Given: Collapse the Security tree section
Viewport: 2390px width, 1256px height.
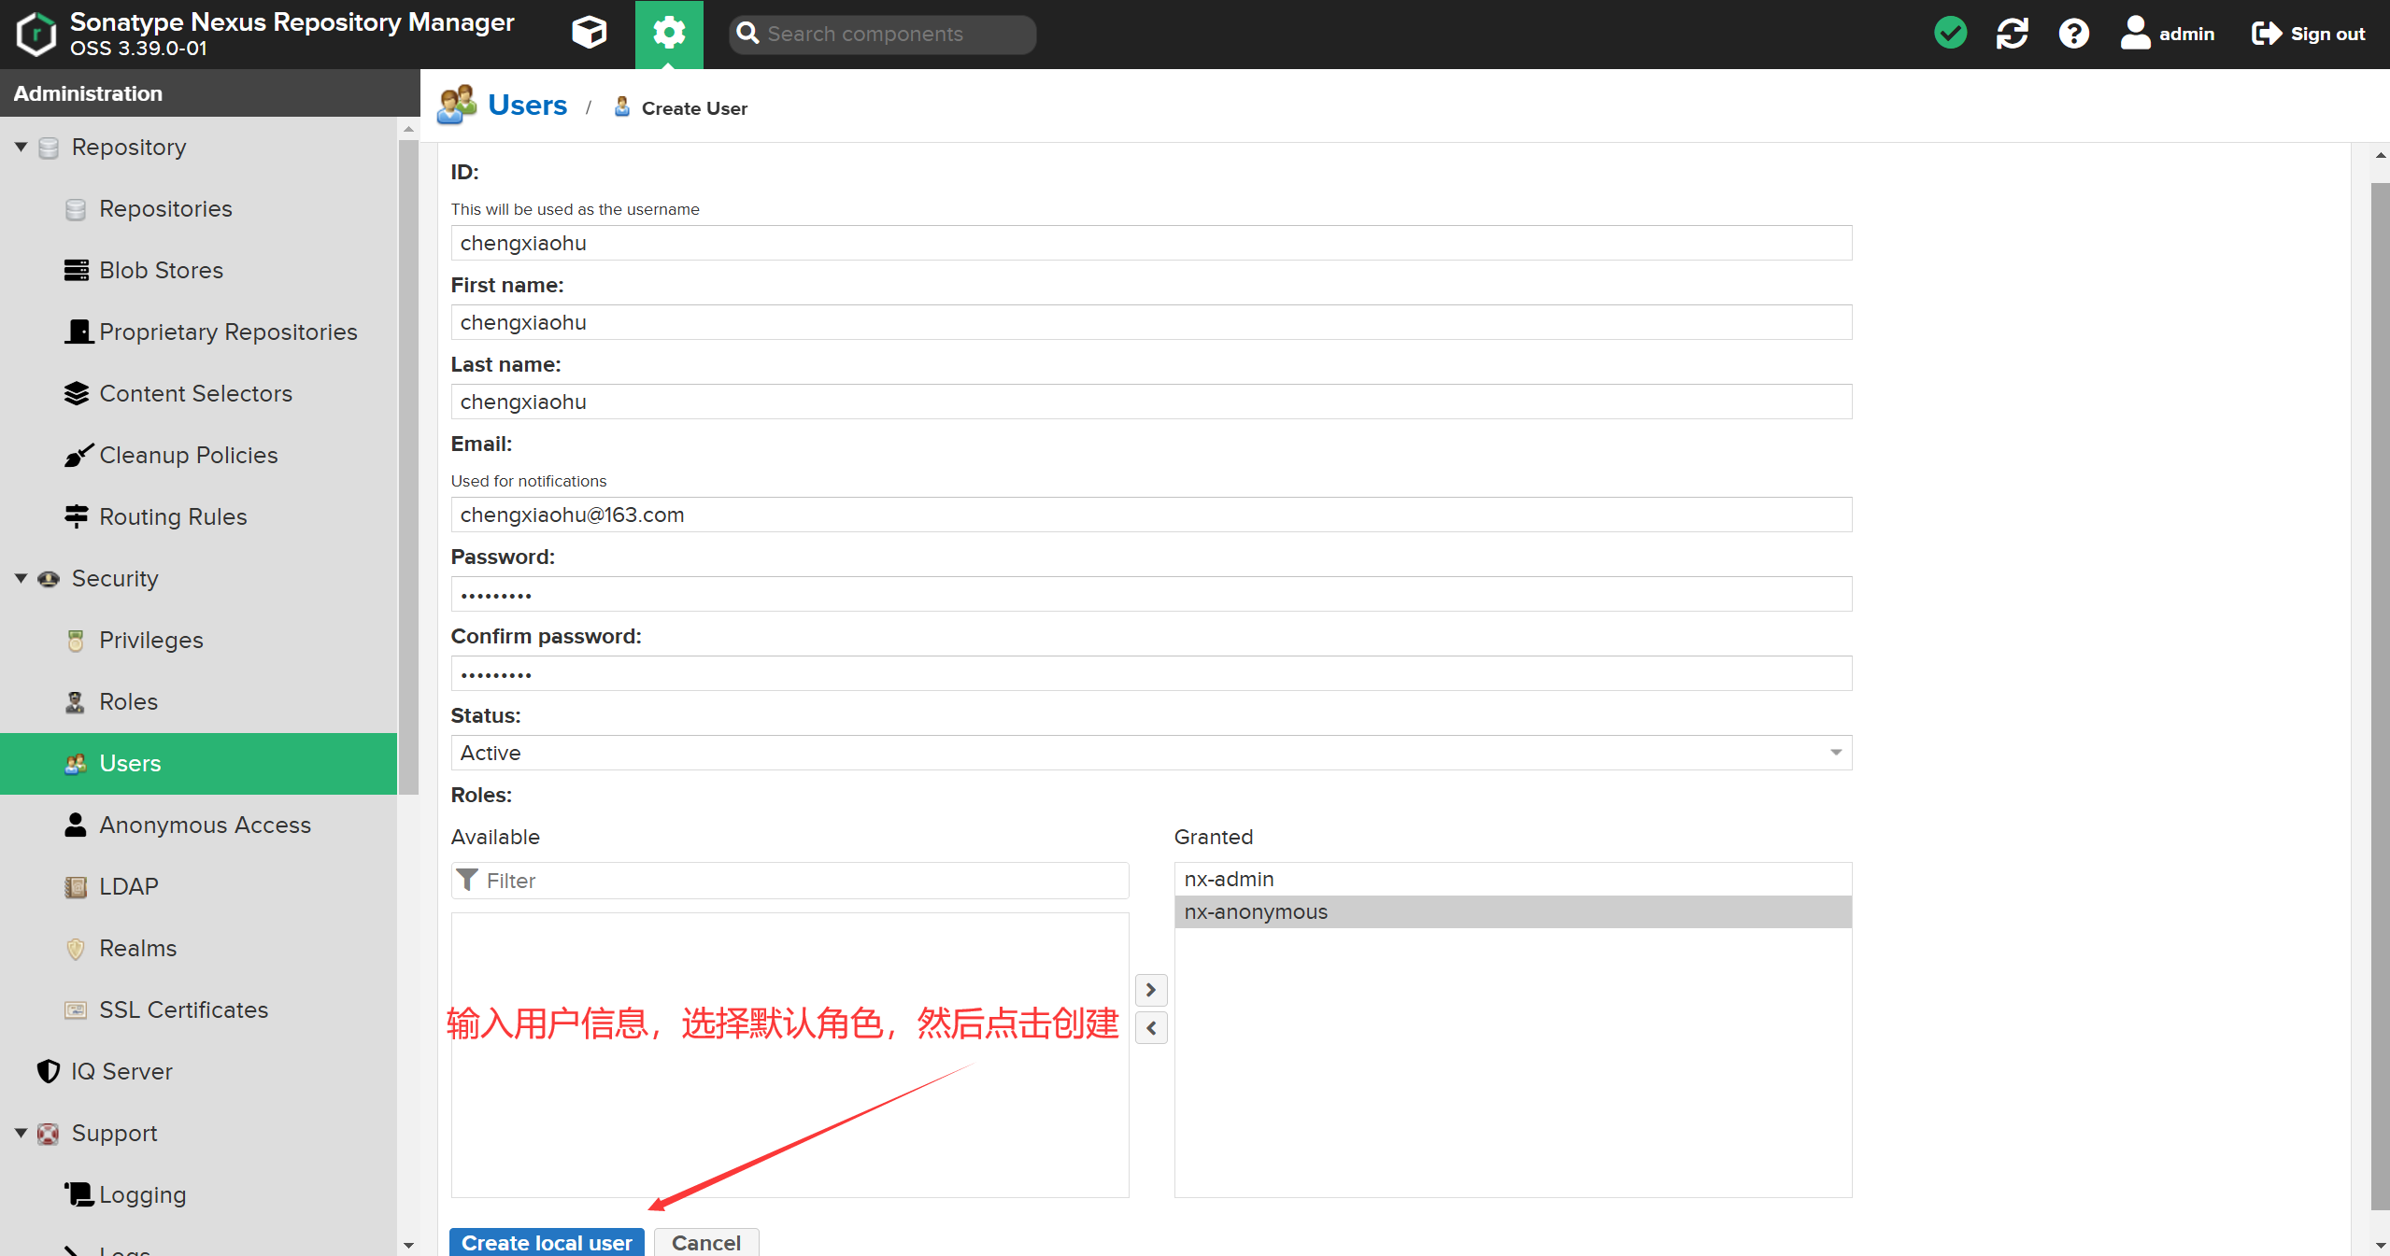Looking at the screenshot, I should pos(21,579).
